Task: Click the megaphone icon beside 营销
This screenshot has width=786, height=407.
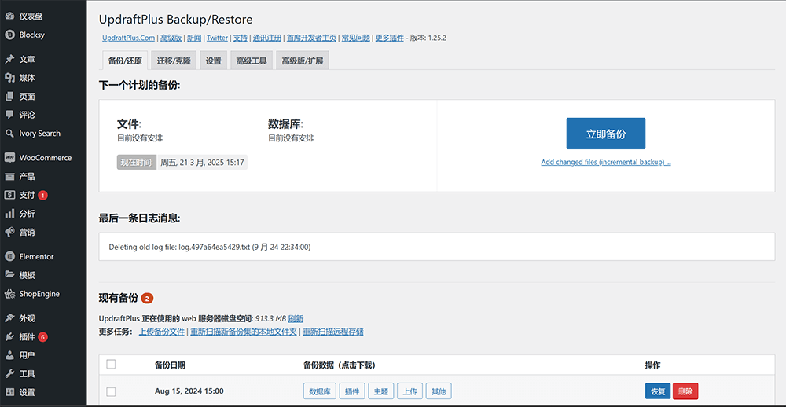Action: 9,232
